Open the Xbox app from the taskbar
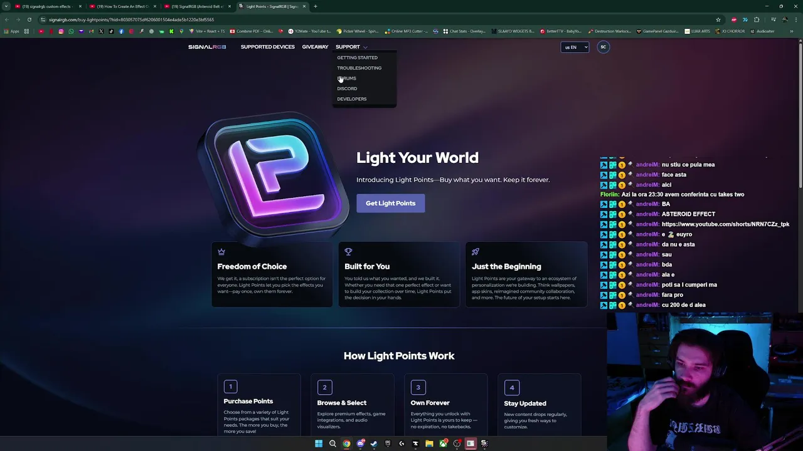803x451 pixels. click(x=443, y=443)
